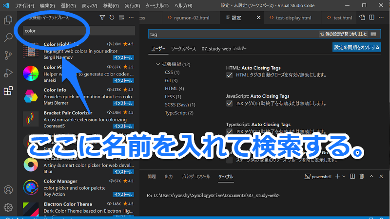This screenshot has height=219, width=390.
Task: Toggle JavaScript Auto Closing Tags checkbox
Action: (x=230, y=104)
